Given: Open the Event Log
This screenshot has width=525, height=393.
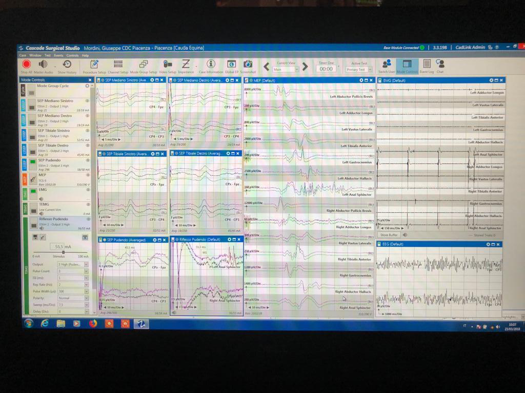Looking at the screenshot, I should (427, 65).
